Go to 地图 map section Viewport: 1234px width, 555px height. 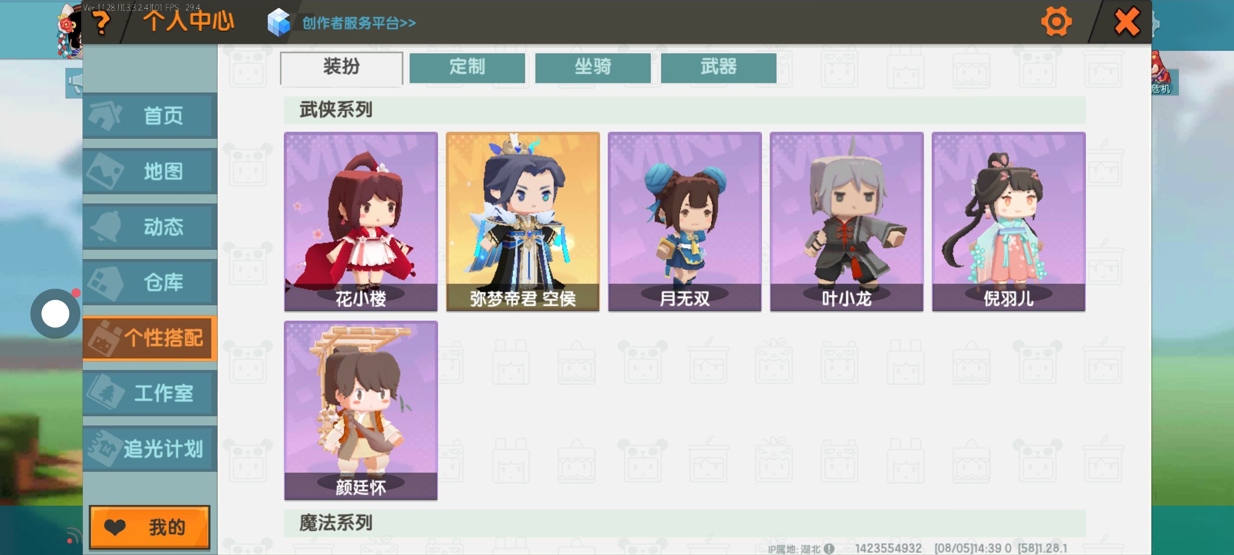point(150,171)
